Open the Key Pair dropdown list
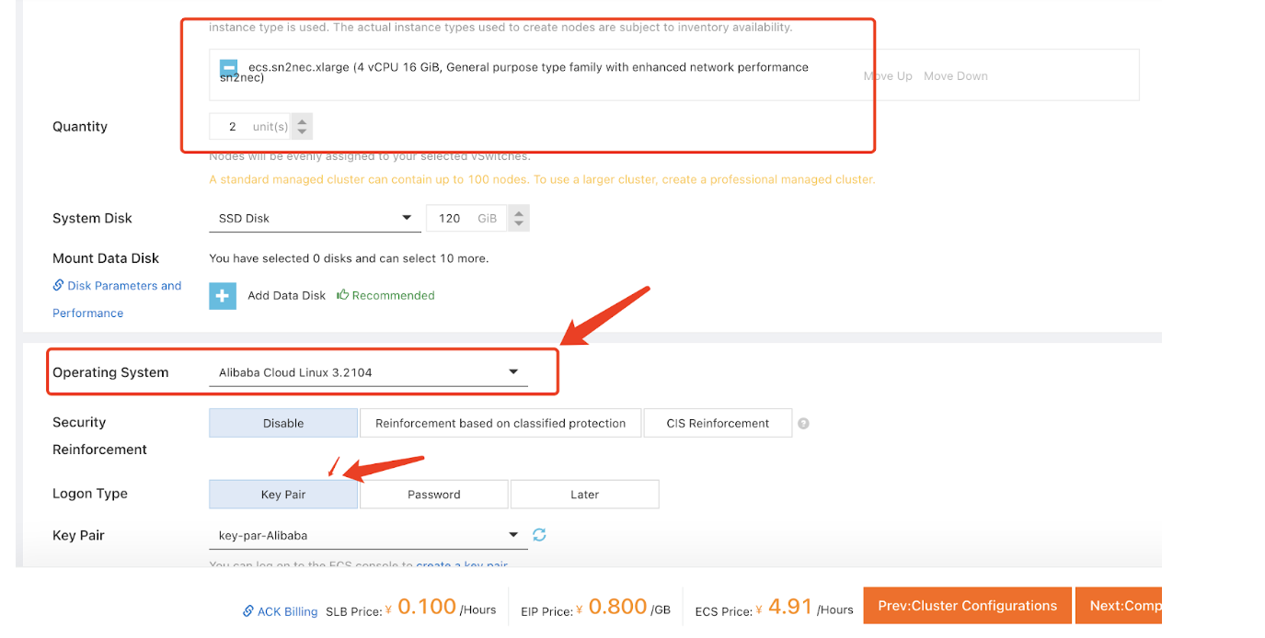The width and height of the screenshot is (1265, 638). 368,535
